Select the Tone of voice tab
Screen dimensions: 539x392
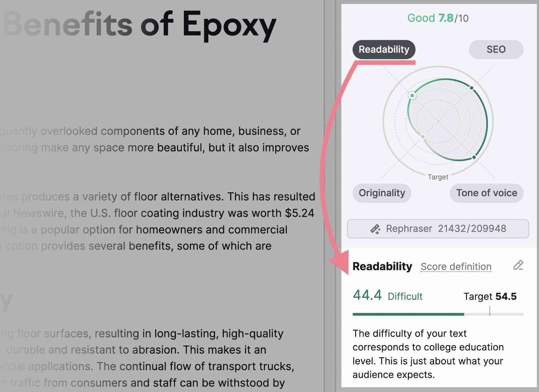tap(486, 193)
